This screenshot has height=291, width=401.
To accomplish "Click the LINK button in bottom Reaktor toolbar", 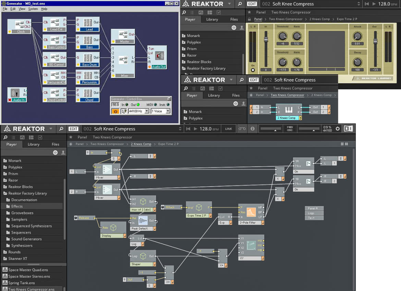I will tap(229, 129).
